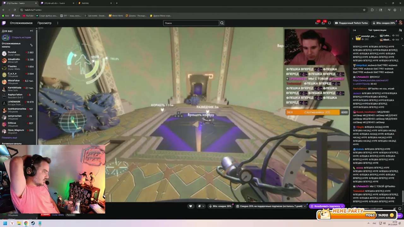Click the browser address bar URL

(x=33, y=10)
